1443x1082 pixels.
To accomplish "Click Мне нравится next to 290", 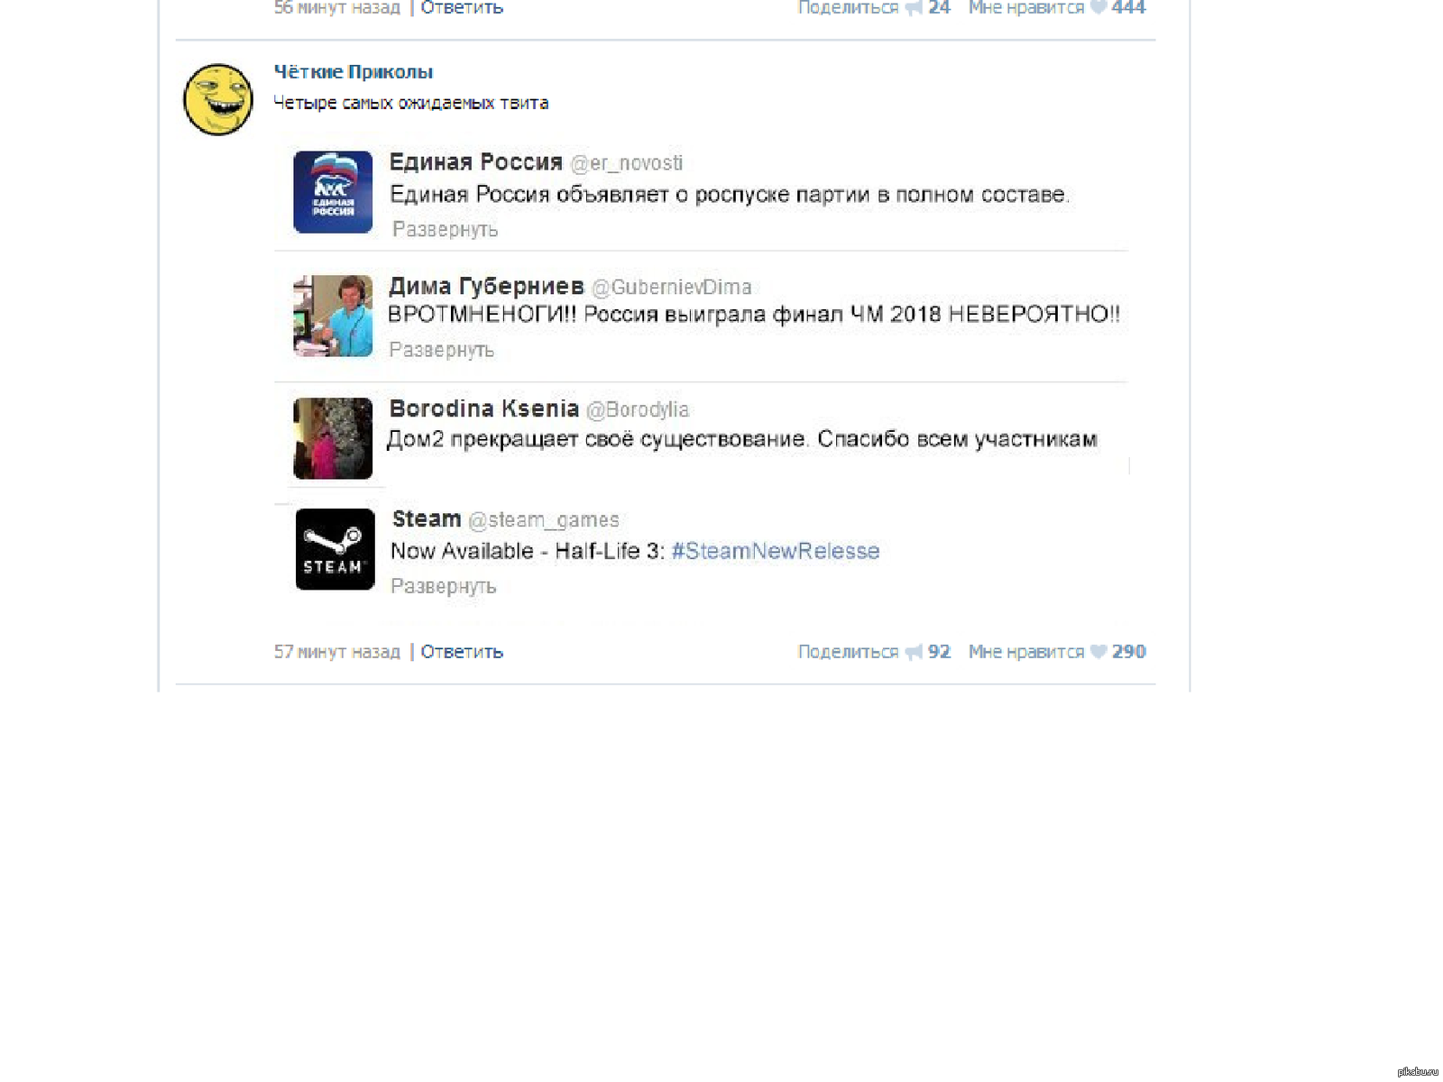I will click(1026, 652).
